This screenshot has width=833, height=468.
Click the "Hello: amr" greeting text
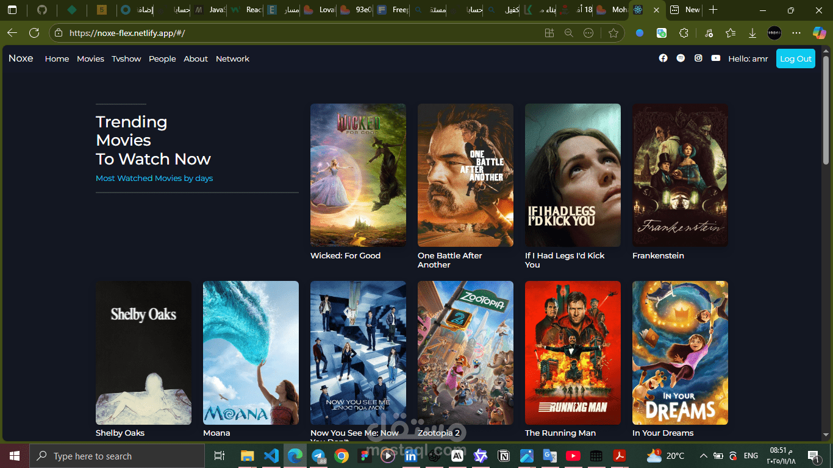(x=748, y=58)
